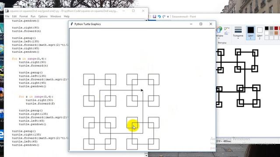Click the IDLE editor scrollbar down arrow
Screen dimensions: 280x157
pos(146,155)
